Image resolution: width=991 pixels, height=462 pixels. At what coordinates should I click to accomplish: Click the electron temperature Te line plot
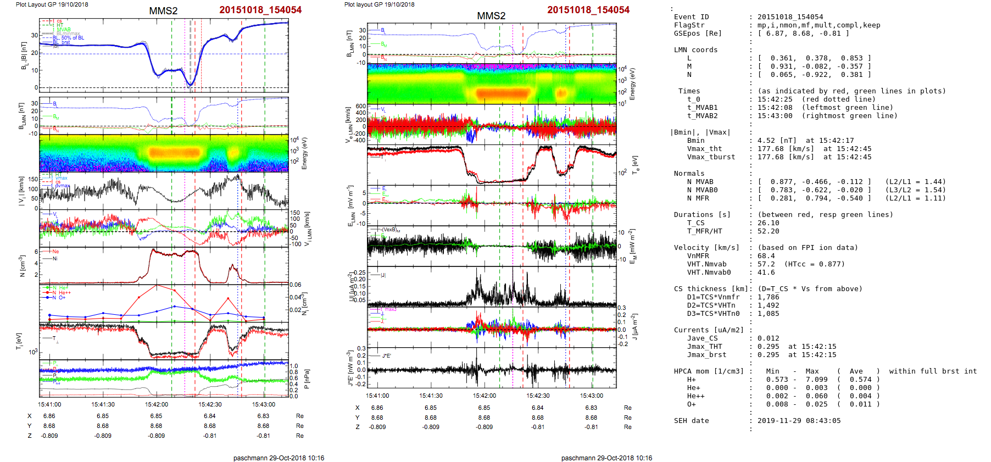[x=492, y=165]
